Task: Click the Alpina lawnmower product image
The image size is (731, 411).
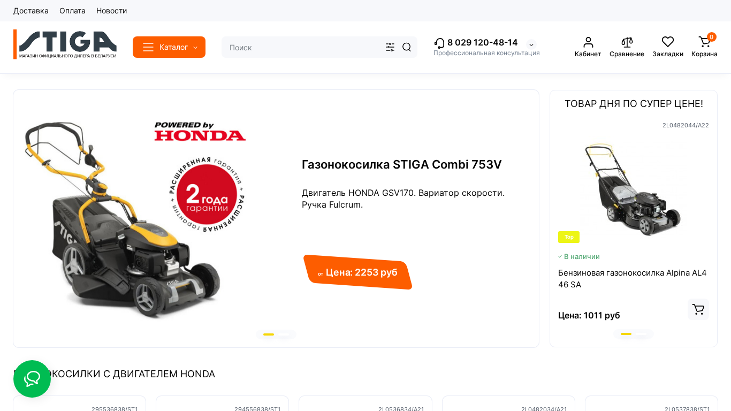Action: (633, 188)
